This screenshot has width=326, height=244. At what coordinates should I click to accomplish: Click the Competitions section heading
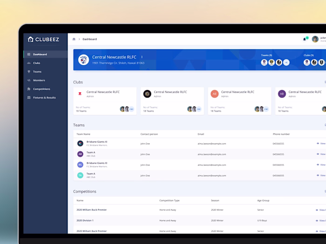[85, 191]
